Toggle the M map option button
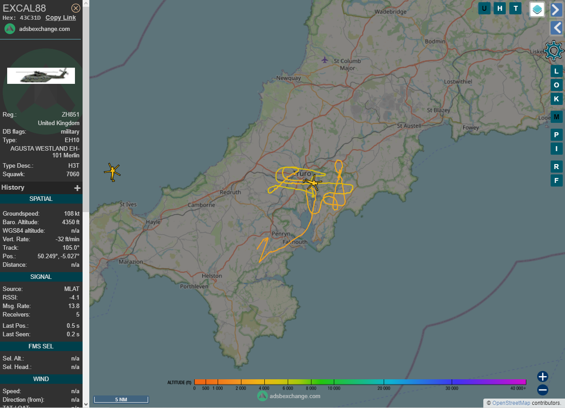Image resolution: width=565 pixels, height=408 pixels. (556, 117)
